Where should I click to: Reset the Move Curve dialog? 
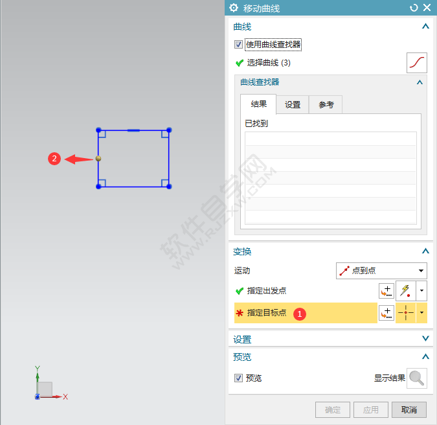coord(414,8)
